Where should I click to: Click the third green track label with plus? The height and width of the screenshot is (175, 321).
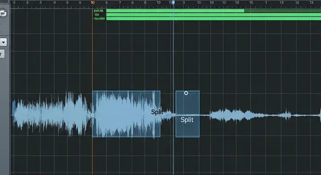[99, 19]
